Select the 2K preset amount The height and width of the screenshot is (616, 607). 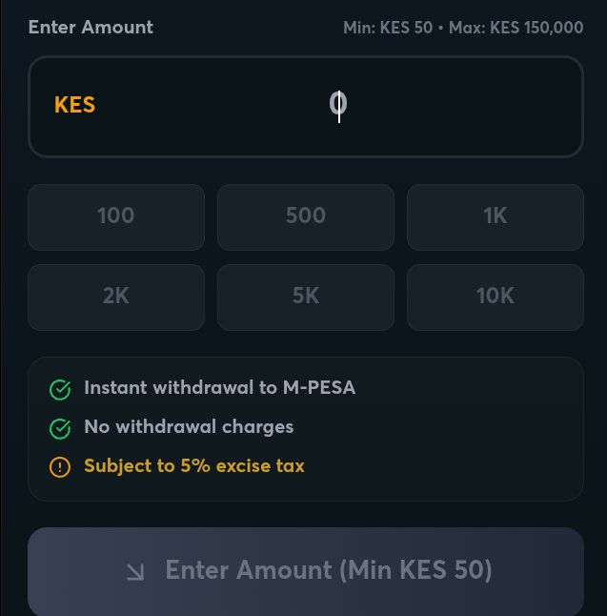pos(116,297)
